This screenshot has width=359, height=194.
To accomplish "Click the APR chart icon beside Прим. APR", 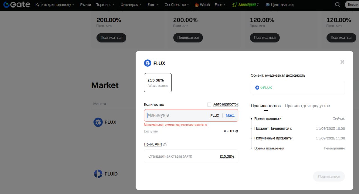I will [165, 144].
